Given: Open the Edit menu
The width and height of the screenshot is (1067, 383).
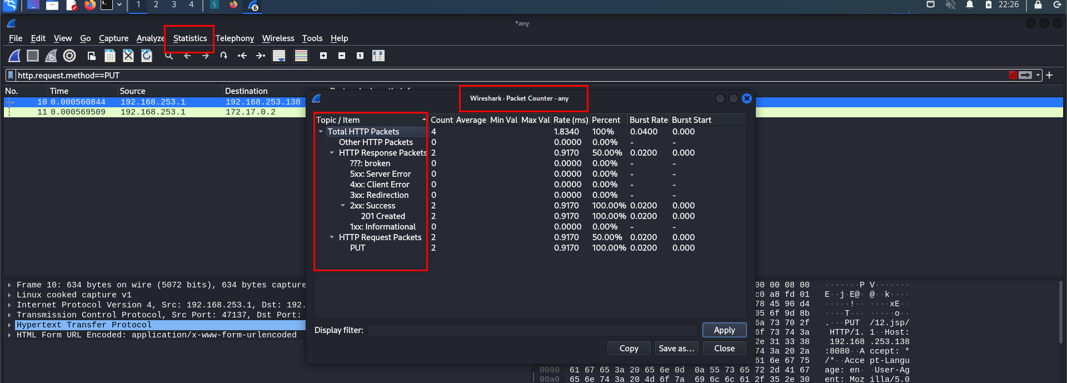Looking at the screenshot, I should [x=38, y=38].
